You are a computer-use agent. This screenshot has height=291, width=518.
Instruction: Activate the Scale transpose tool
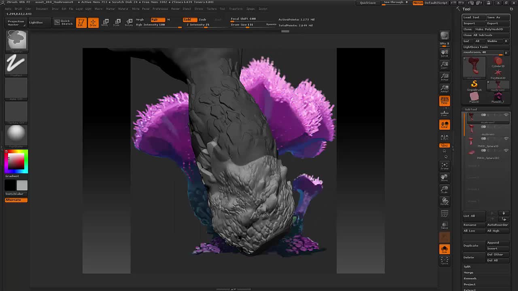click(444, 189)
